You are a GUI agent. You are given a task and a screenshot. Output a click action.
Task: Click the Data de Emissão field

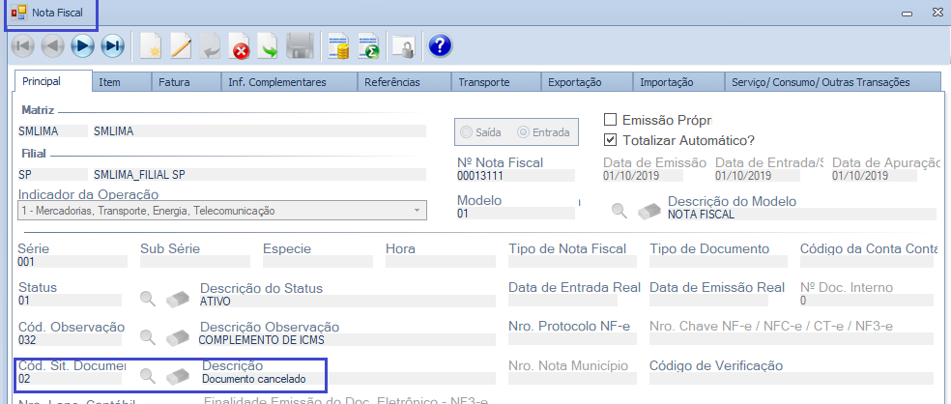(643, 176)
